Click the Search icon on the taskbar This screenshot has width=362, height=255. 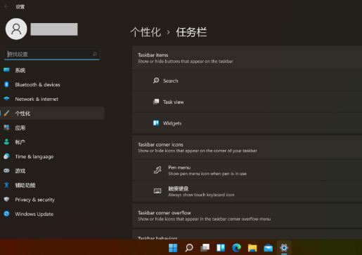(189, 248)
